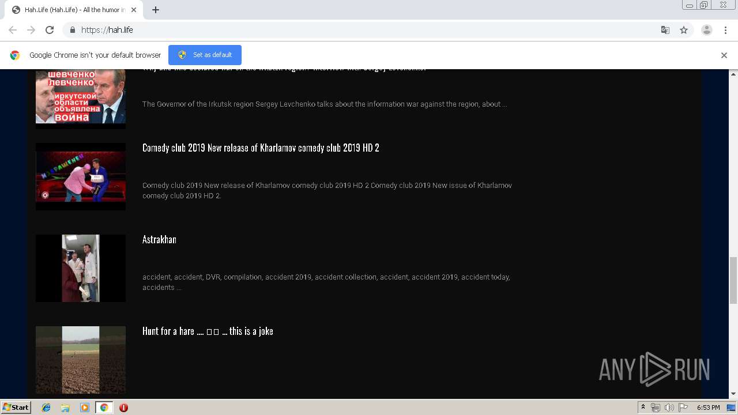Open the Astrakhan video title
The image size is (738, 415).
tap(159, 239)
